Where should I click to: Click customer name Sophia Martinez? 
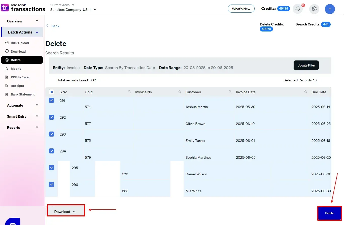coord(198,157)
